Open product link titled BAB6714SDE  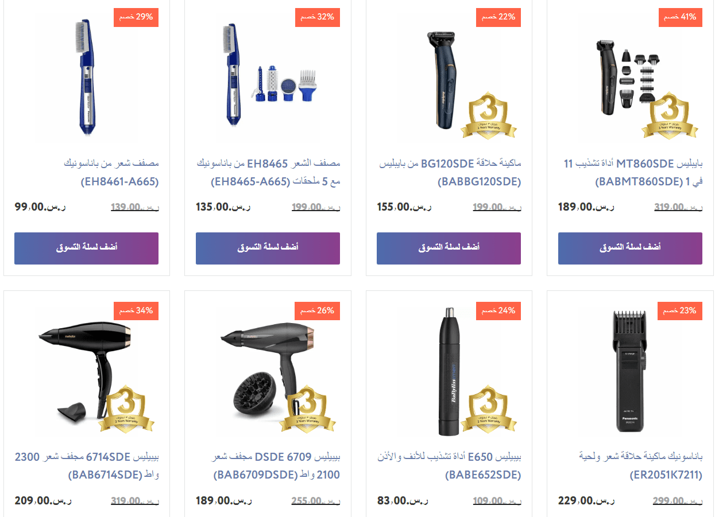pos(87,466)
